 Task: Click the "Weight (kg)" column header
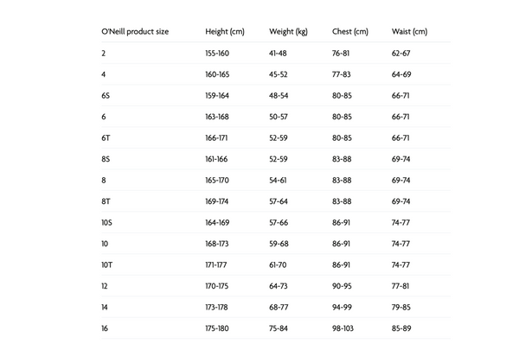point(288,32)
